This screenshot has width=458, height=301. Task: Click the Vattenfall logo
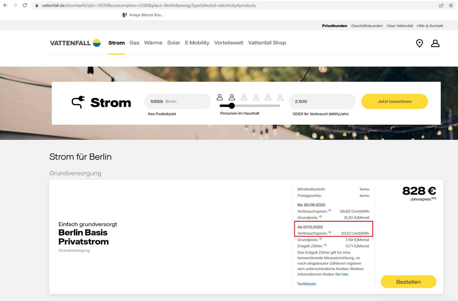75,43
